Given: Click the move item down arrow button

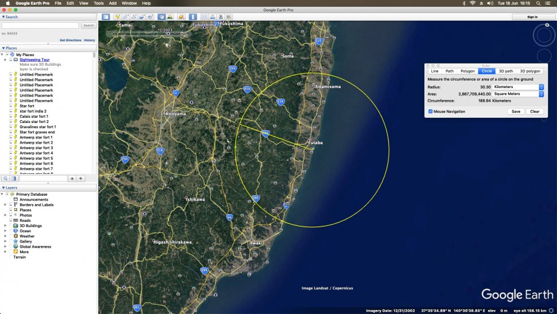Looking at the screenshot, I should pos(81,178).
